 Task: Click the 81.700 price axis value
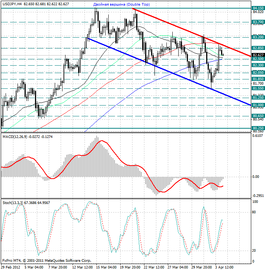point(258,84)
